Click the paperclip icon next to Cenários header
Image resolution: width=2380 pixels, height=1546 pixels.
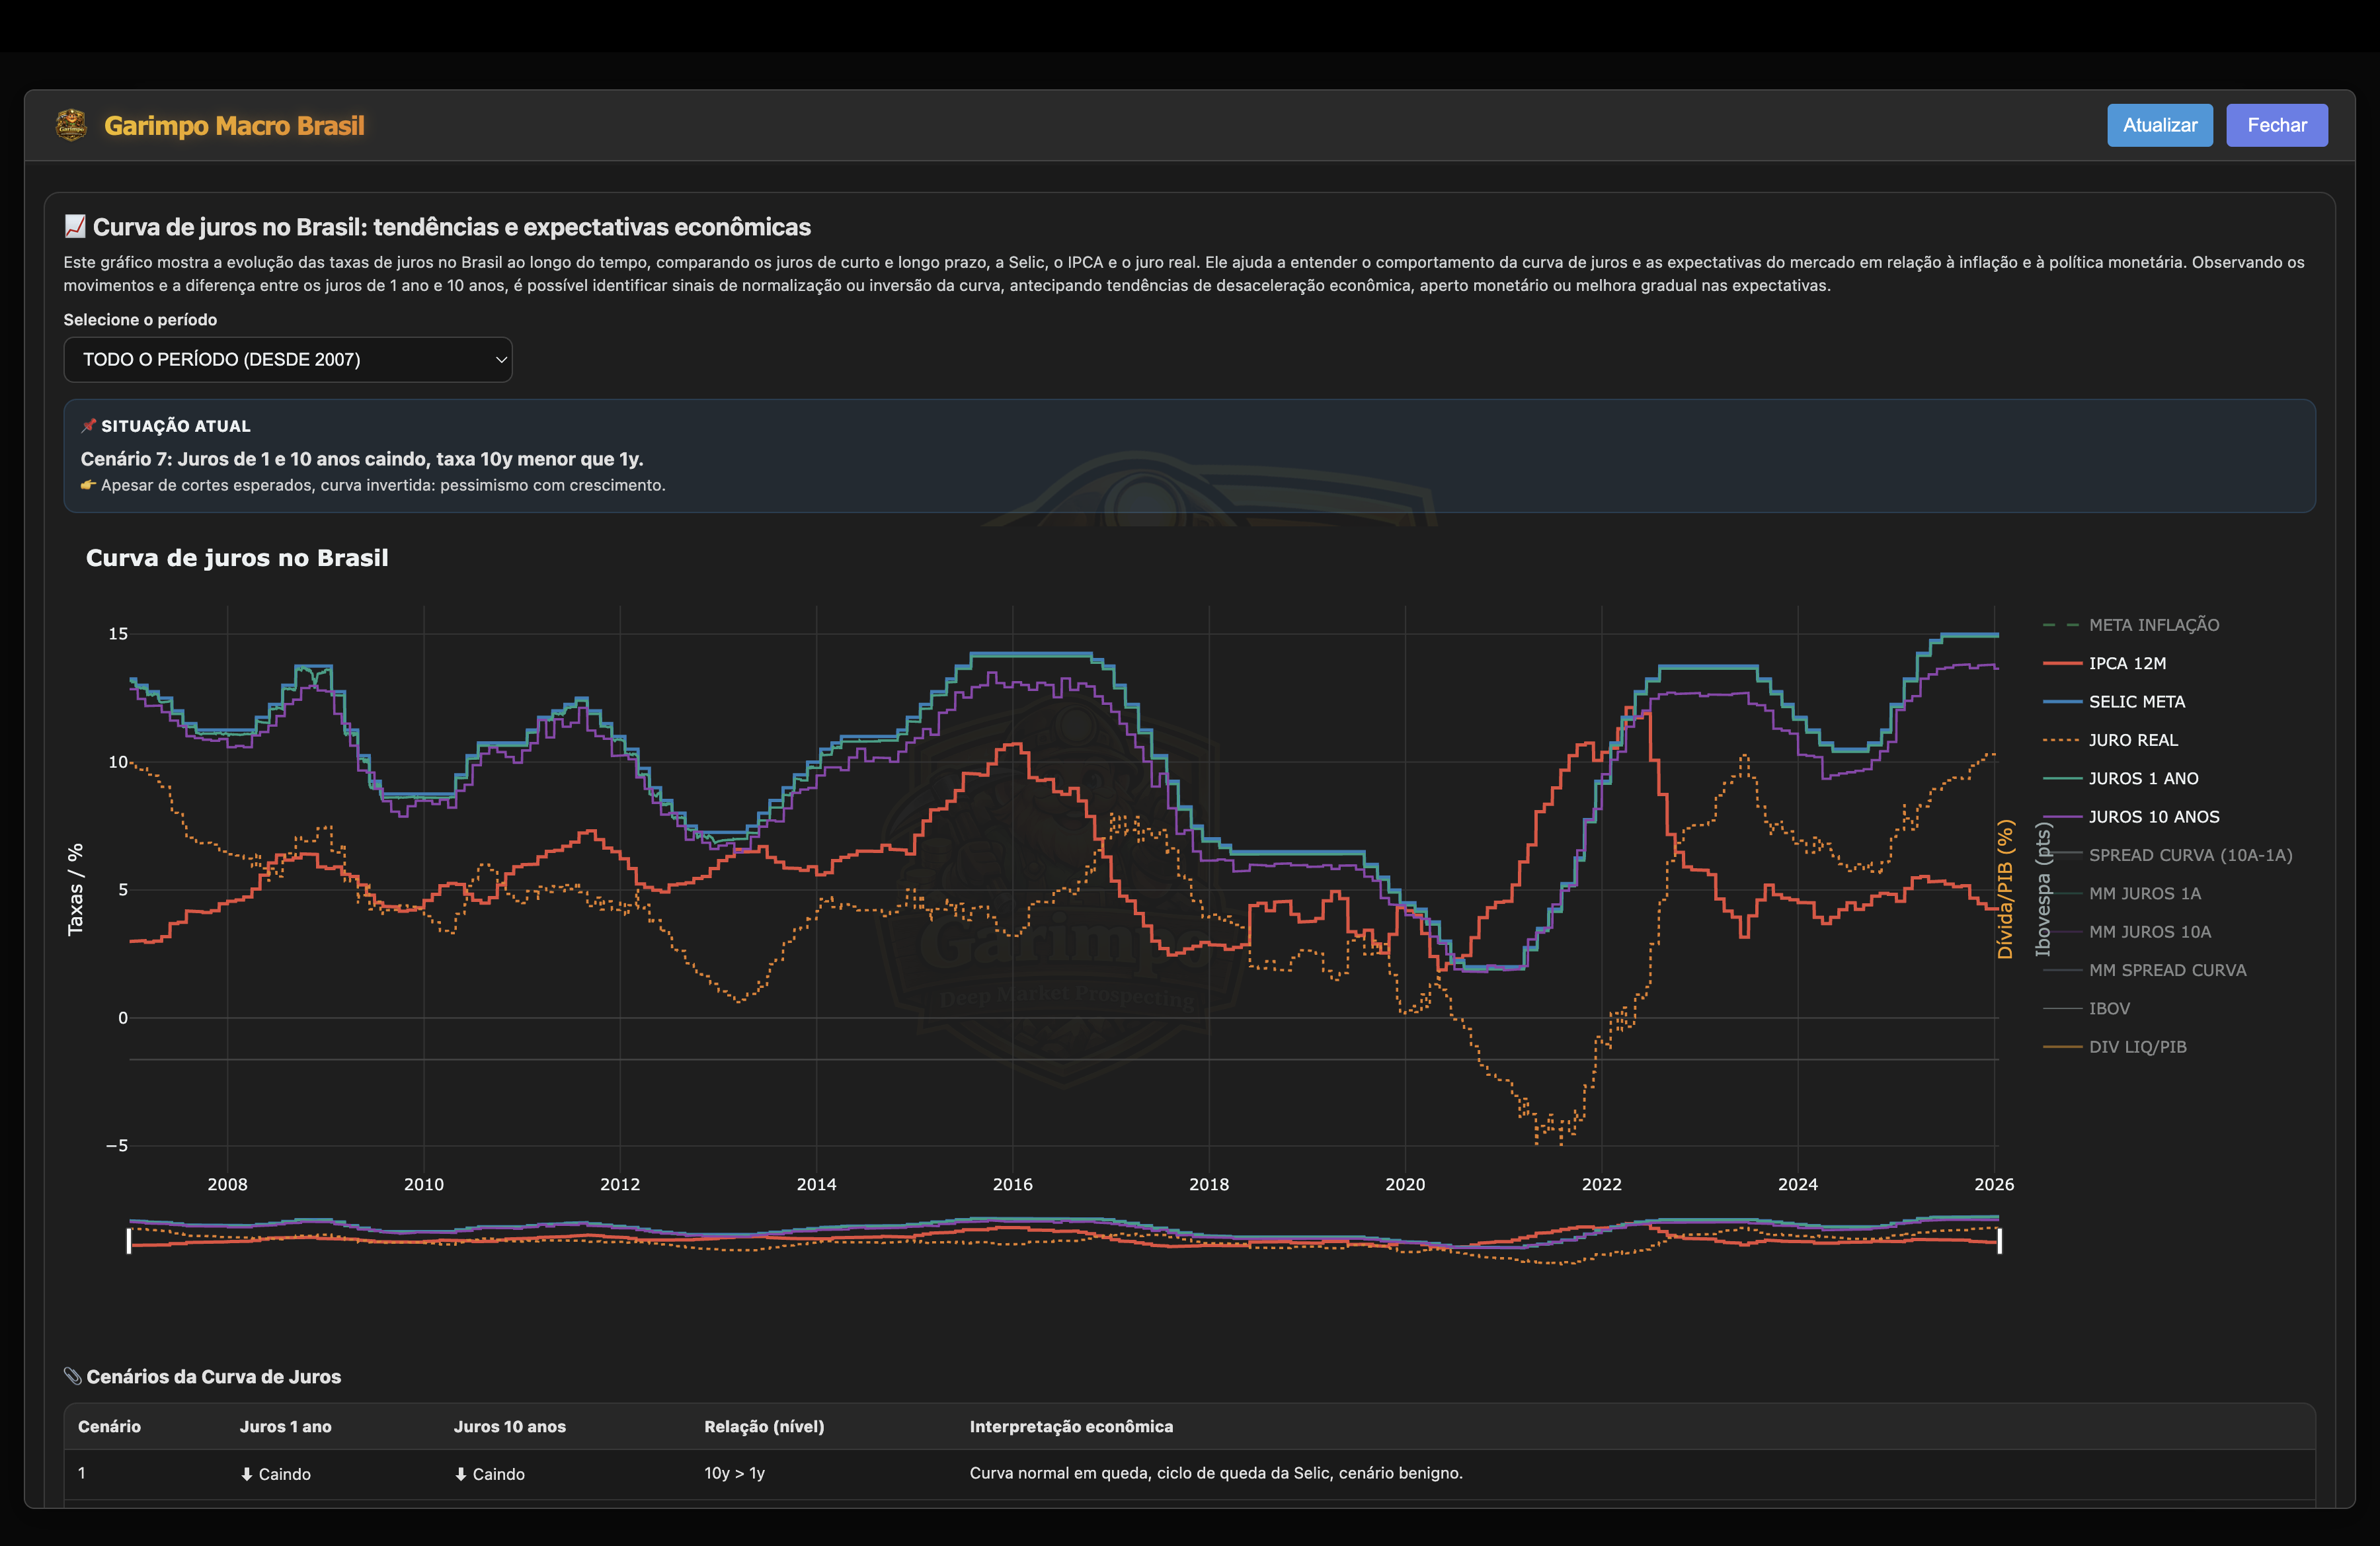click(x=72, y=1375)
